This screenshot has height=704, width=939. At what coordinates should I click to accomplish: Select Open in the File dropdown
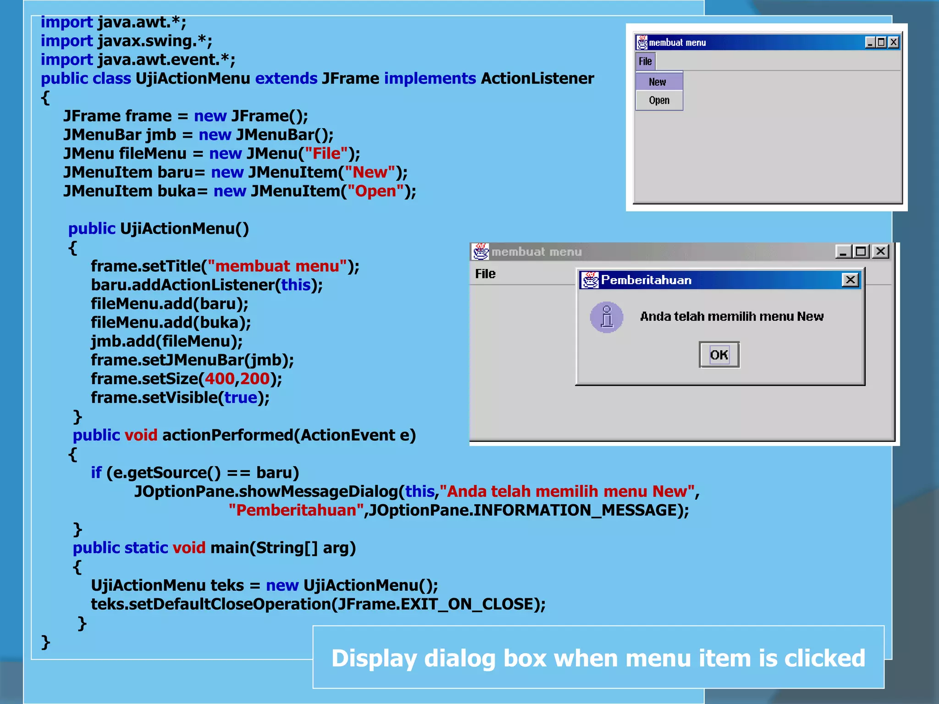click(659, 100)
